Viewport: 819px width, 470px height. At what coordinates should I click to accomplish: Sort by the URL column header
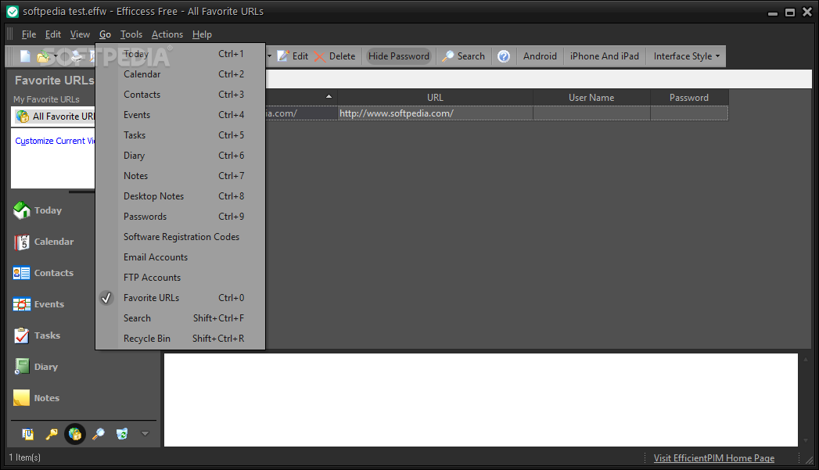click(x=435, y=98)
